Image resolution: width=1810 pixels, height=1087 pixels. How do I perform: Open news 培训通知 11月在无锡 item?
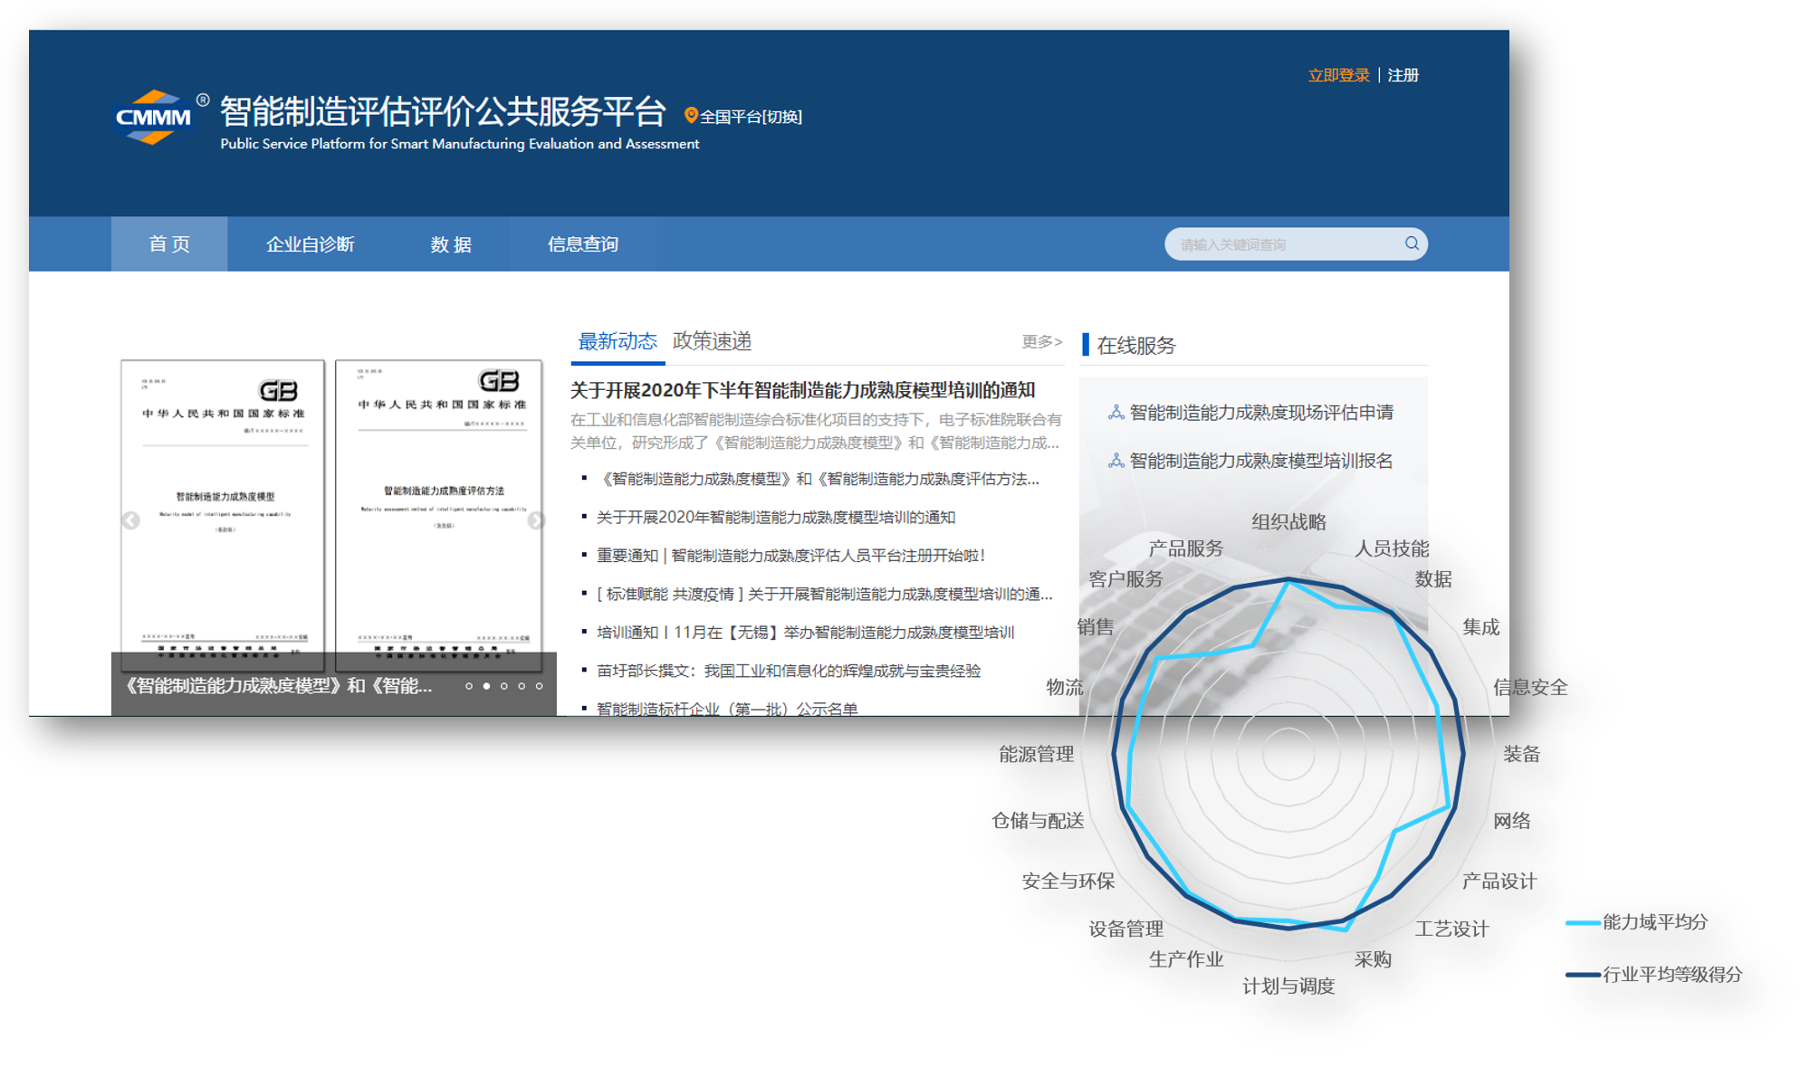pyautogui.click(x=805, y=632)
